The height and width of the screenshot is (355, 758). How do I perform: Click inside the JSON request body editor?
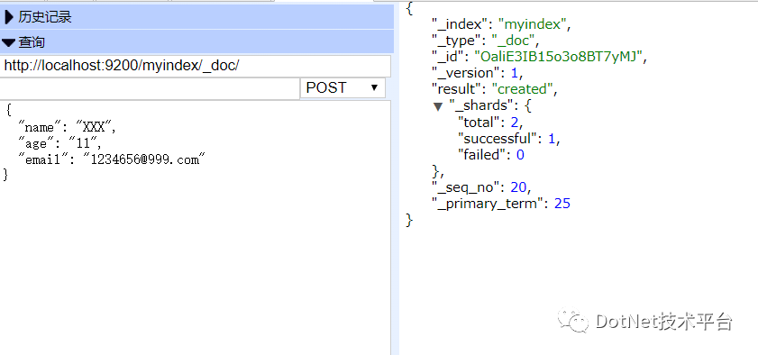pos(195,227)
